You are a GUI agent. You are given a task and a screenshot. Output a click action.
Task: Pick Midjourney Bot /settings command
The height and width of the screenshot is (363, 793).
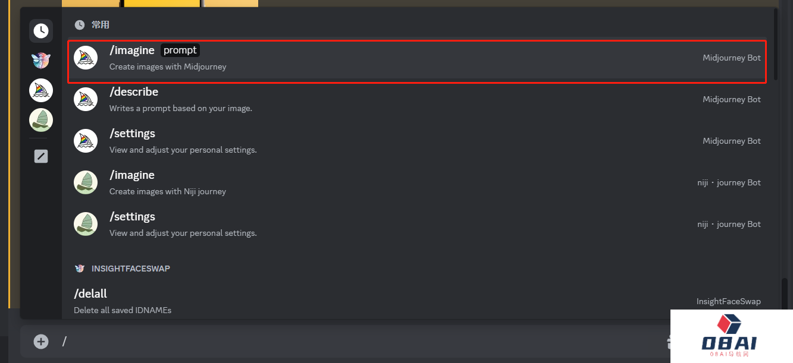coord(417,141)
